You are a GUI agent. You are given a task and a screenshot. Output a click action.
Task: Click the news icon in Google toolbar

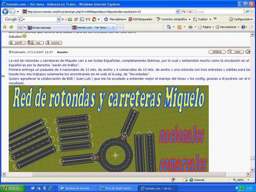pyautogui.click(x=76, y=19)
